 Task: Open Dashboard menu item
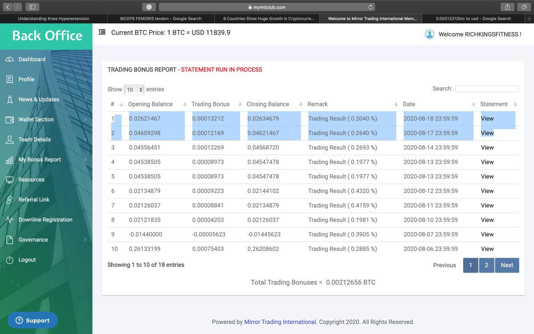[x=32, y=59]
